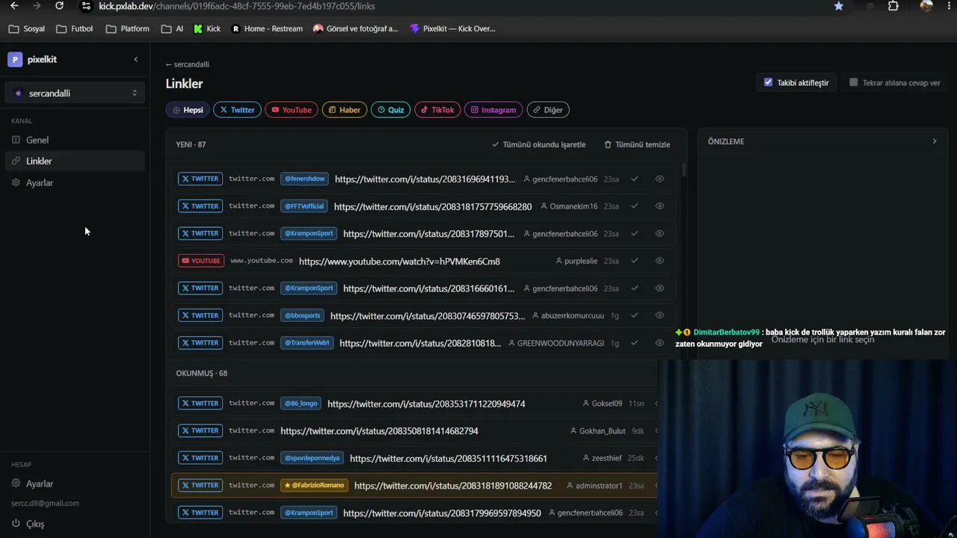
Task: Preview the @FFTVofficial link with eye icon
Action: [x=659, y=206]
